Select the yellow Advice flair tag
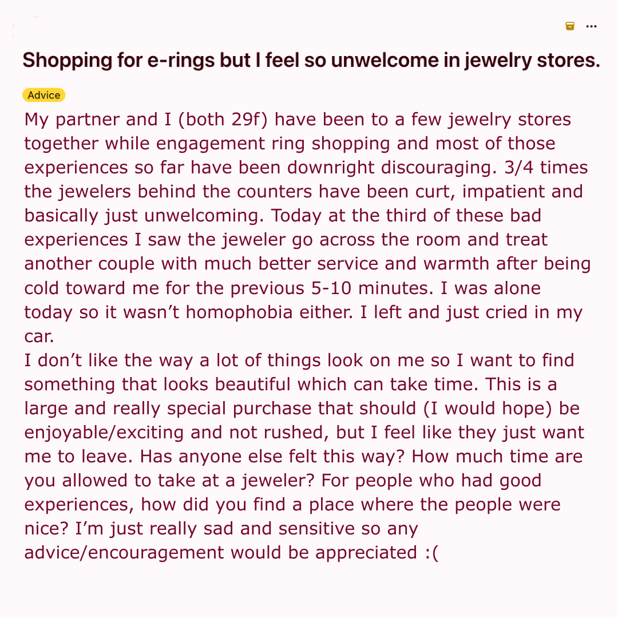Screen dimensions: 618x618 point(44,95)
